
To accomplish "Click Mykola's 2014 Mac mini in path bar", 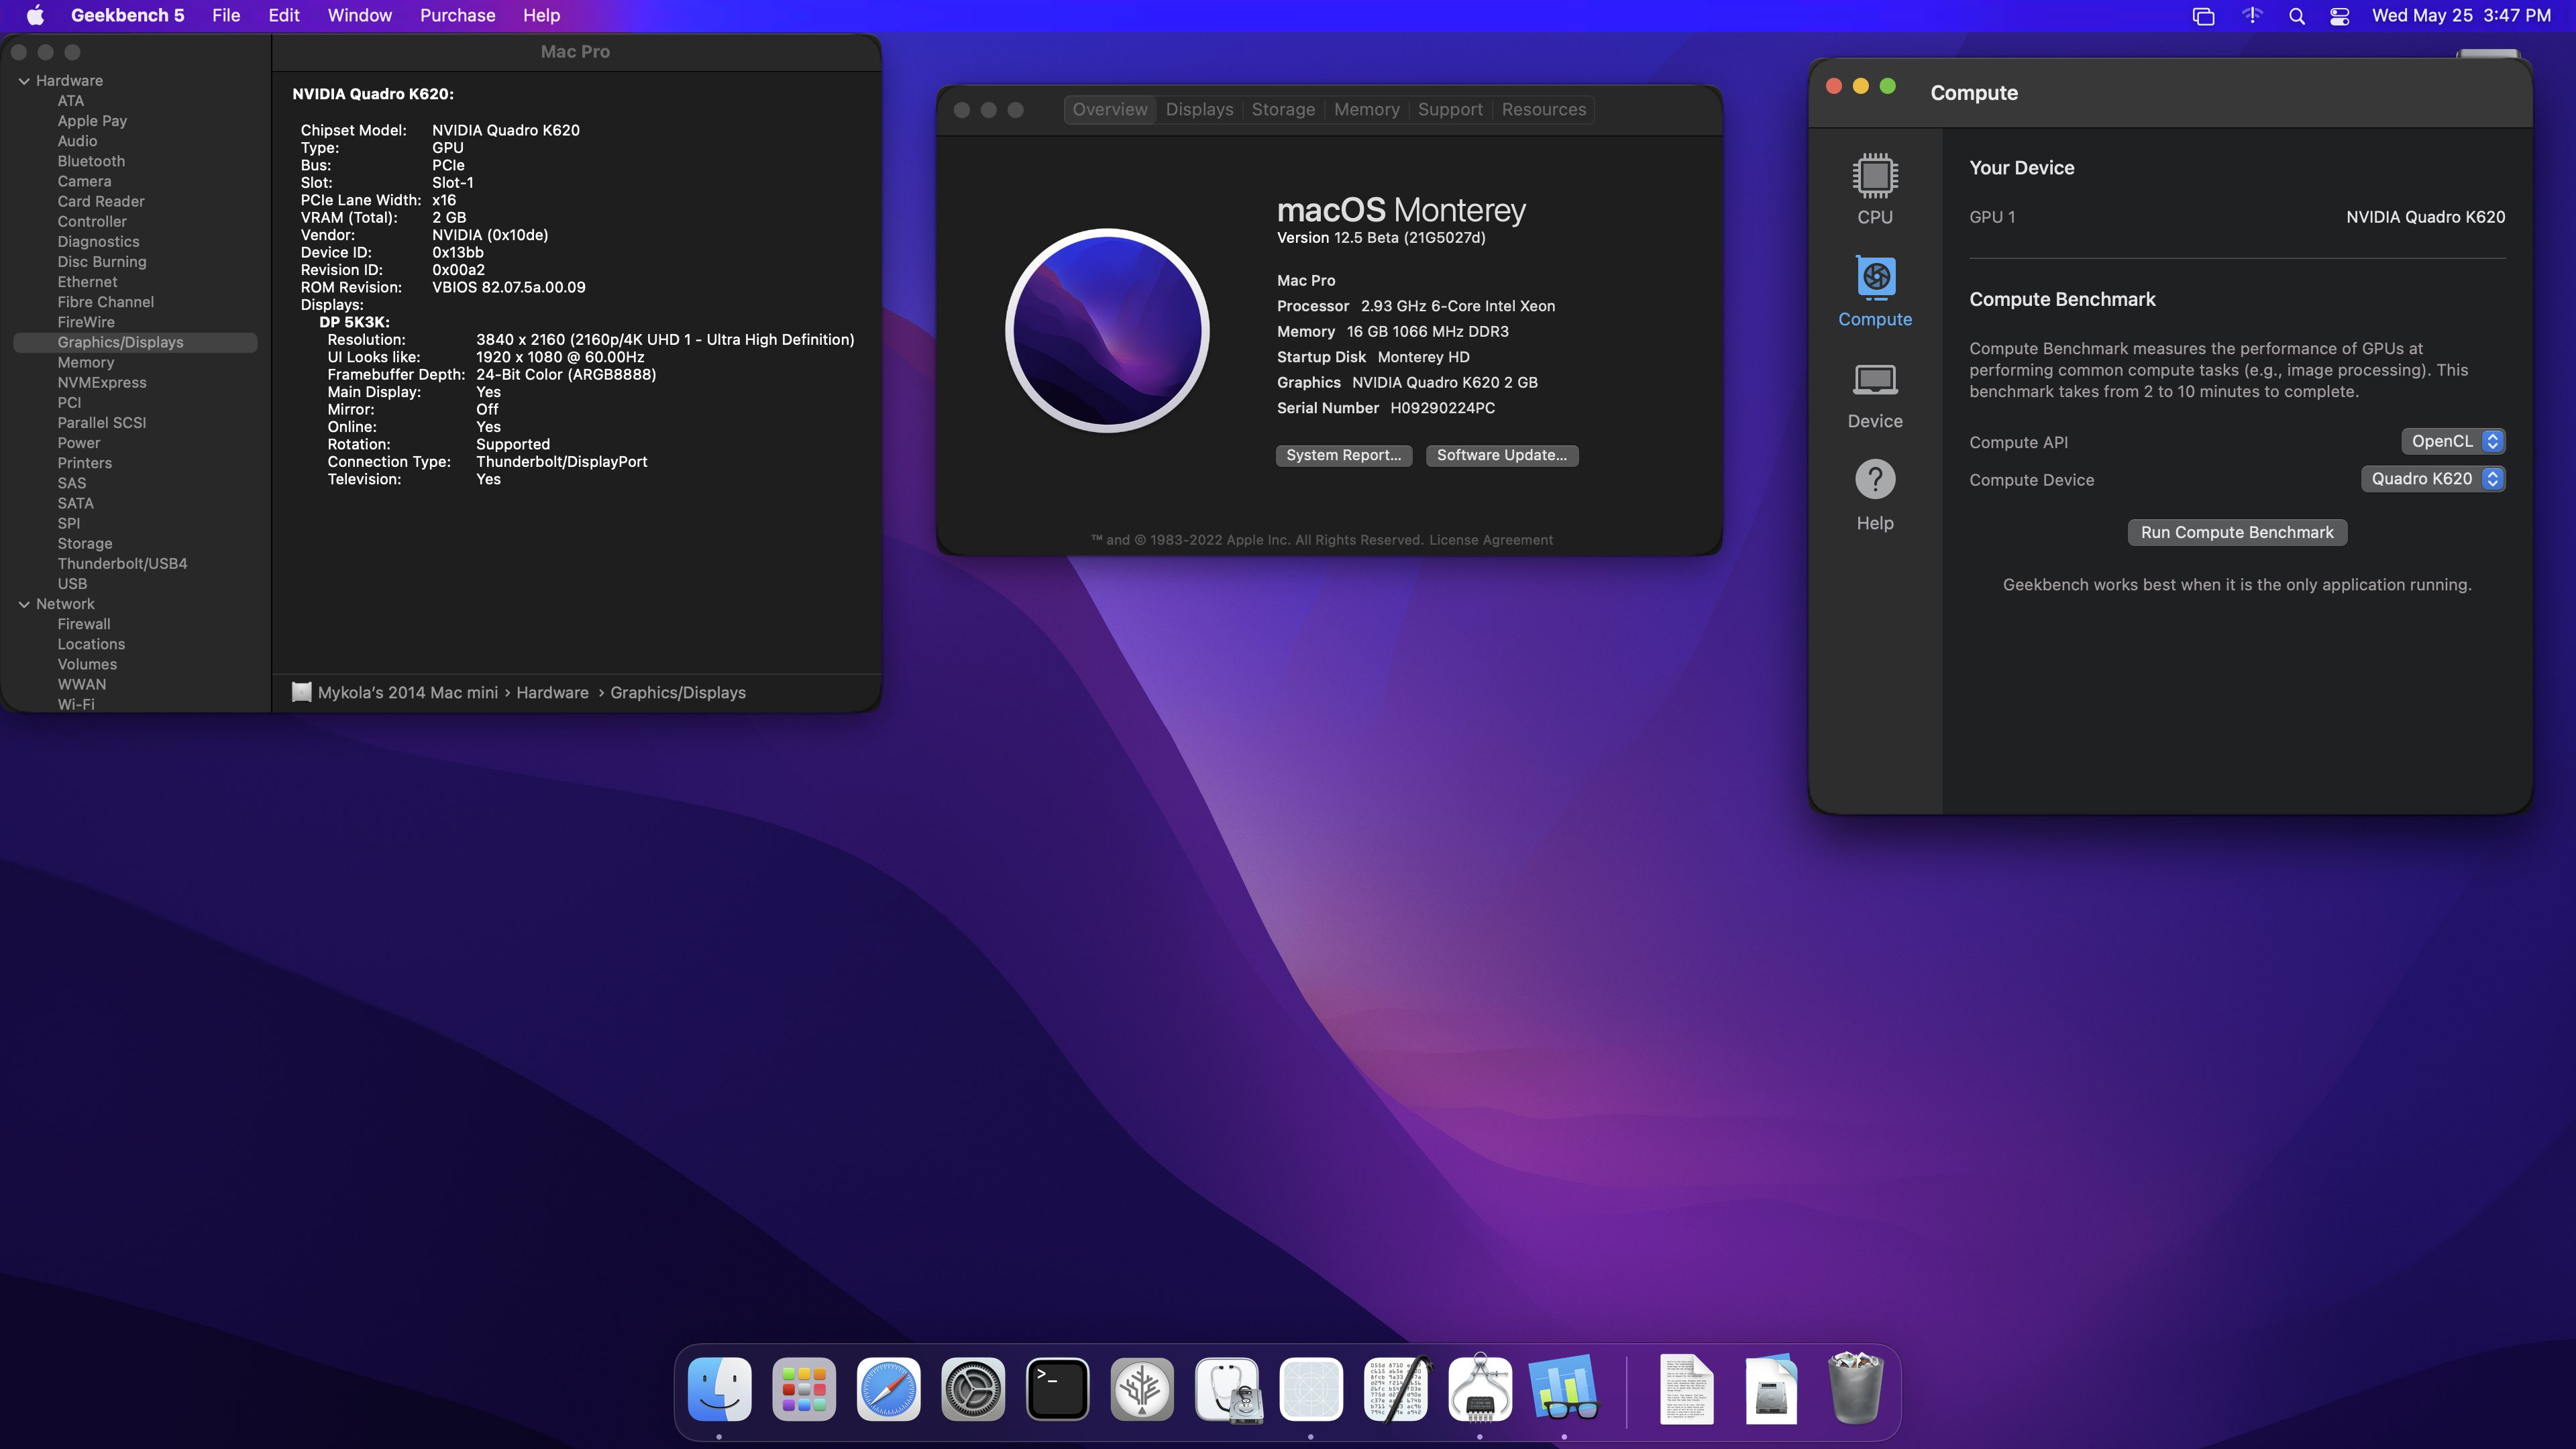I will click(407, 693).
